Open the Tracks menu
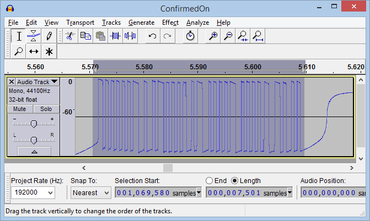Screen dimensions: 370x221 (x=111, y=23)
